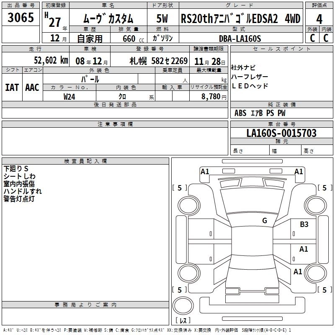Click the 後日発送部品 header

point(115,104)
